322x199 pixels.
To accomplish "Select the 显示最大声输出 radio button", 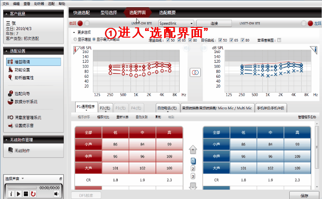I will [x=94, y=39].
